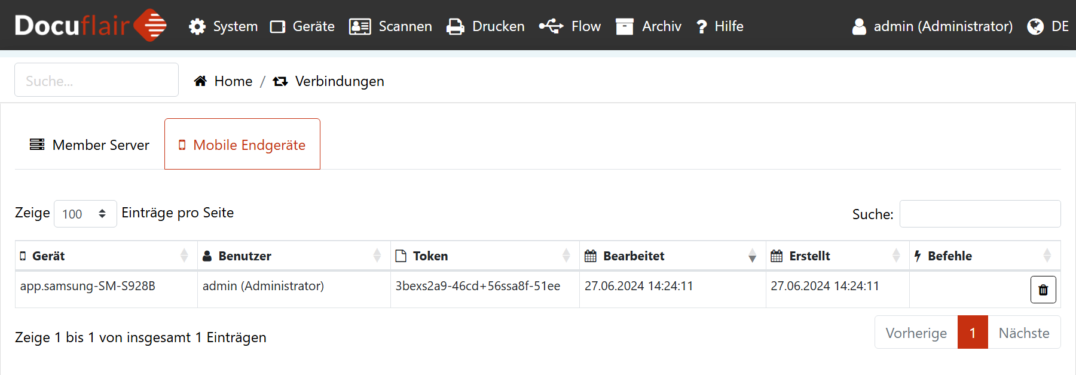Go to Vorherige pagination page
This screenshot has height=375, width=1076.
tap(916, 333)
